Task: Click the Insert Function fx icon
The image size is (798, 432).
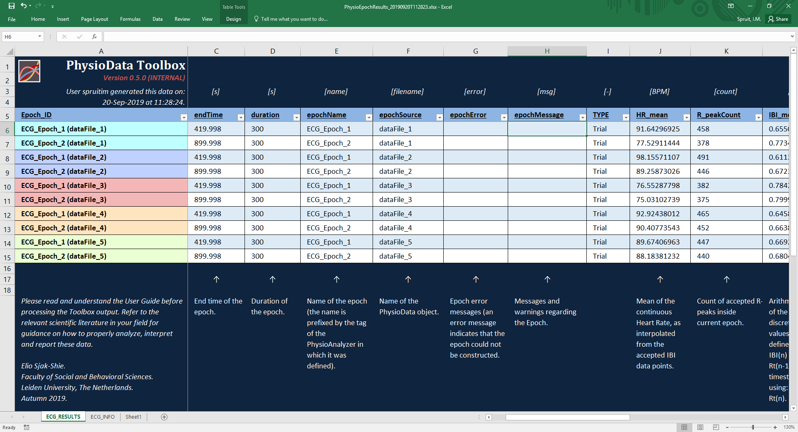Action: tap(94, 37)
